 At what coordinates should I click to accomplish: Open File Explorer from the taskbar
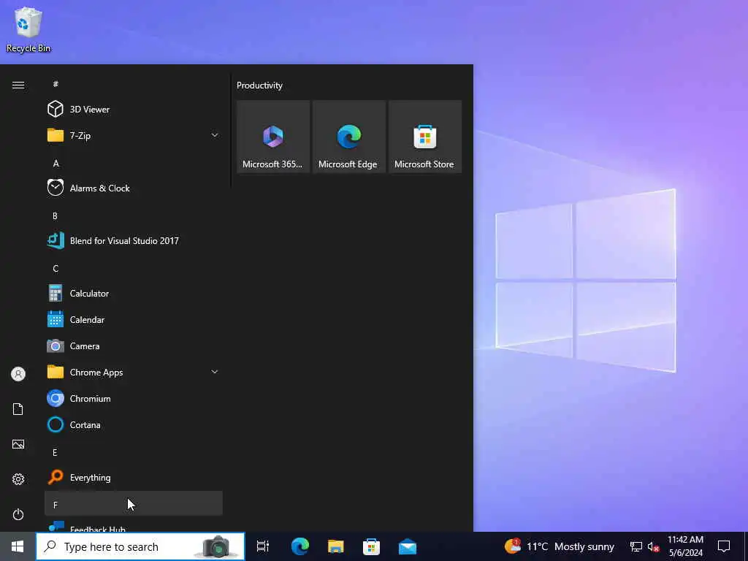336,546
